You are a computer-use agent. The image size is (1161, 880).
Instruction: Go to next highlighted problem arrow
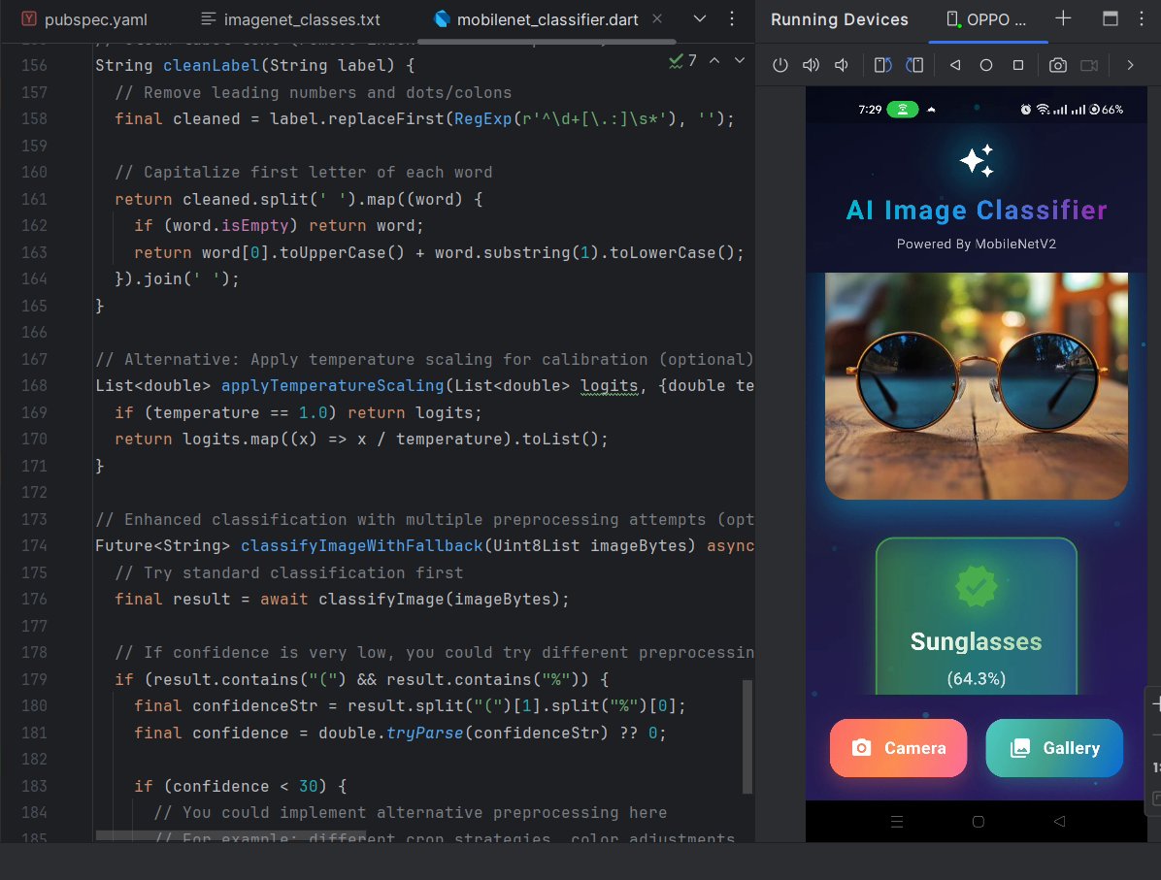click(739, 61)
